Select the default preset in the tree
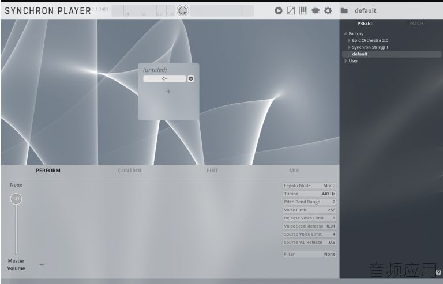 [392, 54]
